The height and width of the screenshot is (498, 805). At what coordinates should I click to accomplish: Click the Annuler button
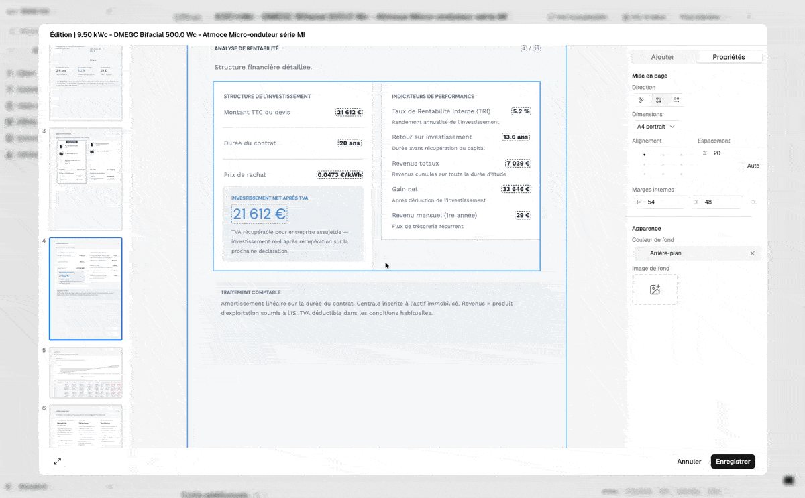click(x=689, y=461)
